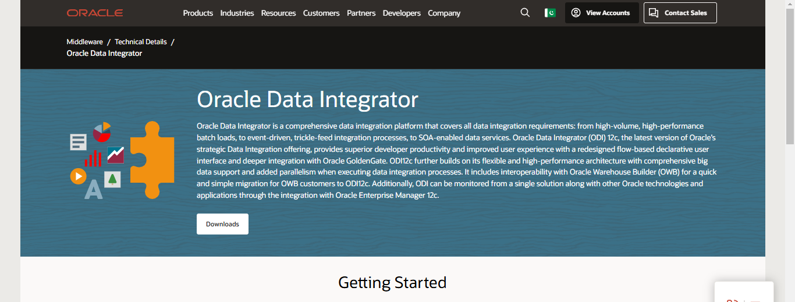795x302 pixels.
Task: Select Partners in the top navigation
Action: [361, 13]
